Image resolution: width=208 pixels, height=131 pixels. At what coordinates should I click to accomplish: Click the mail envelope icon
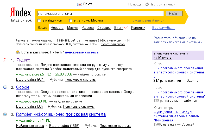[80, 4]
